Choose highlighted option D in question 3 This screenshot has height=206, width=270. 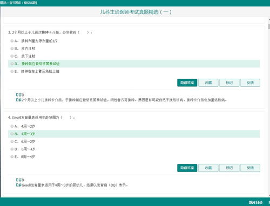pos(134,64)
